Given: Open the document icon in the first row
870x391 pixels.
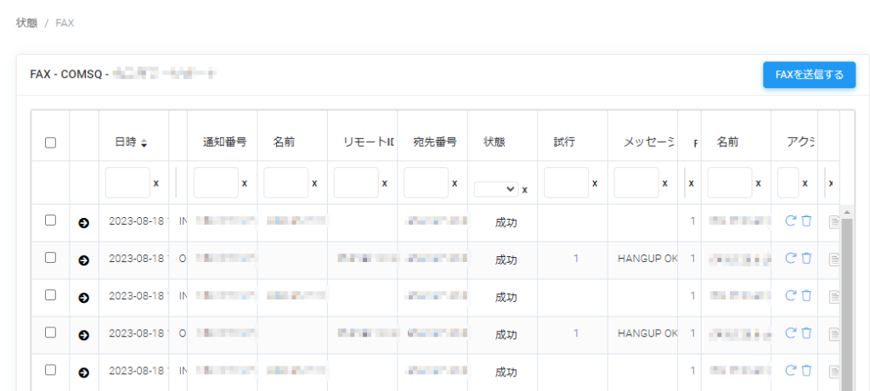Looking at the screenshot, I should coord(833,222).
